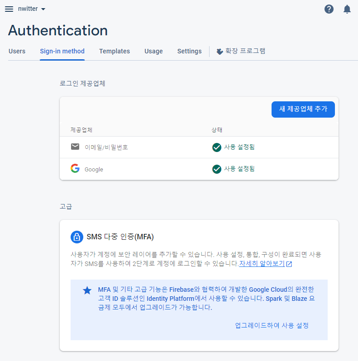The height and width of the screenshot is (361, 358).
Task: Click the 제공업체 column header
Action: click(x=81, y=130)
